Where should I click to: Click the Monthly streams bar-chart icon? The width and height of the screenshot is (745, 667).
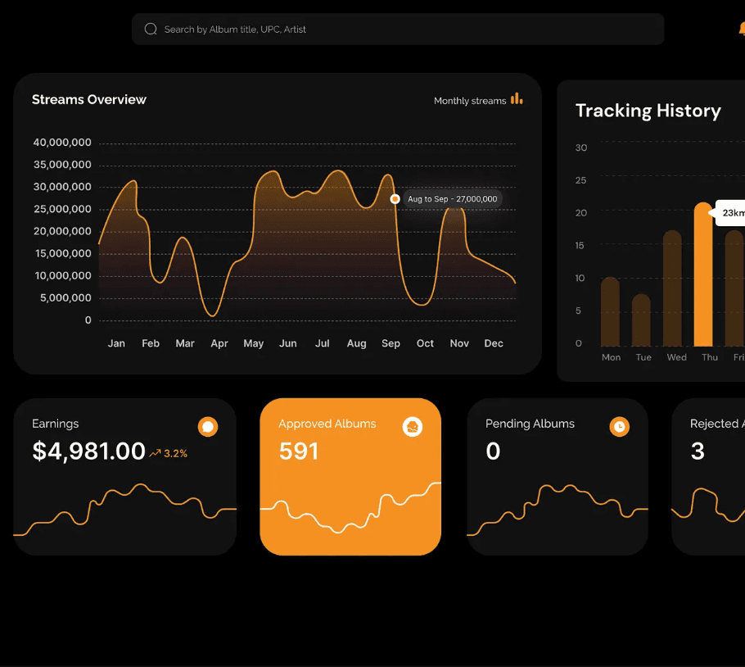517,99
